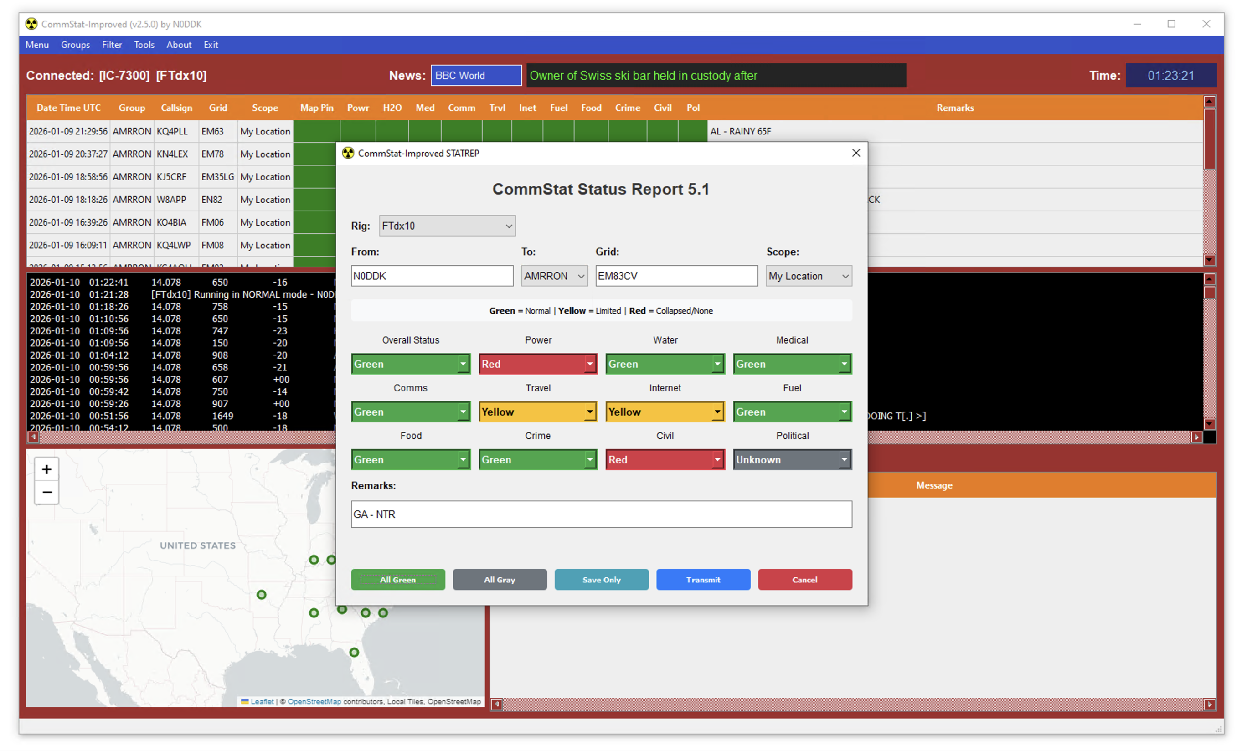This screenshot has height=751, width=1247.
Task: Click the message panel scroll-right arrow
Action: coord(1209,704)
